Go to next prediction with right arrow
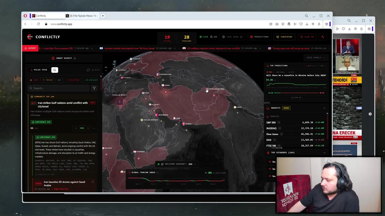 318,66
